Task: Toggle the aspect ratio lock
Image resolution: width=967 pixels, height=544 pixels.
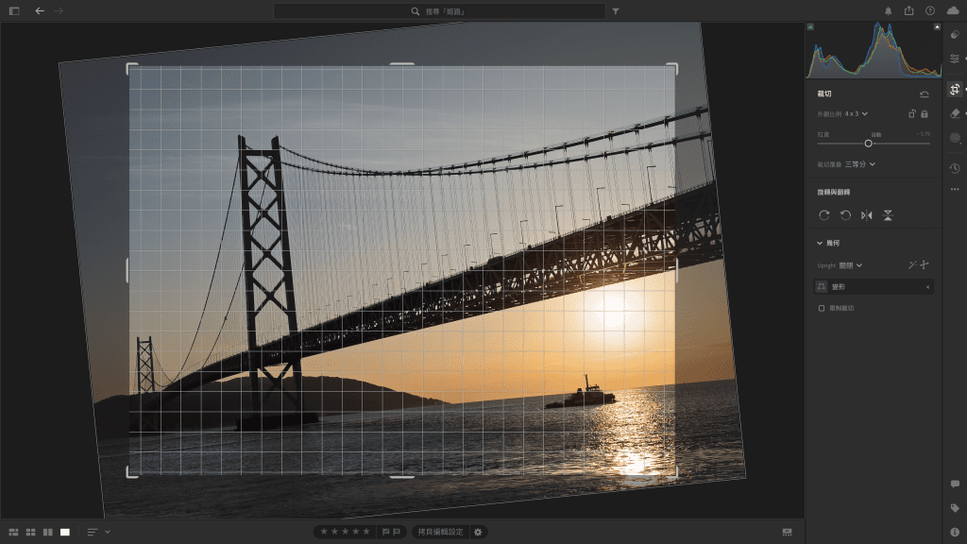Action: pyautogui.click(x=924, y=113)
